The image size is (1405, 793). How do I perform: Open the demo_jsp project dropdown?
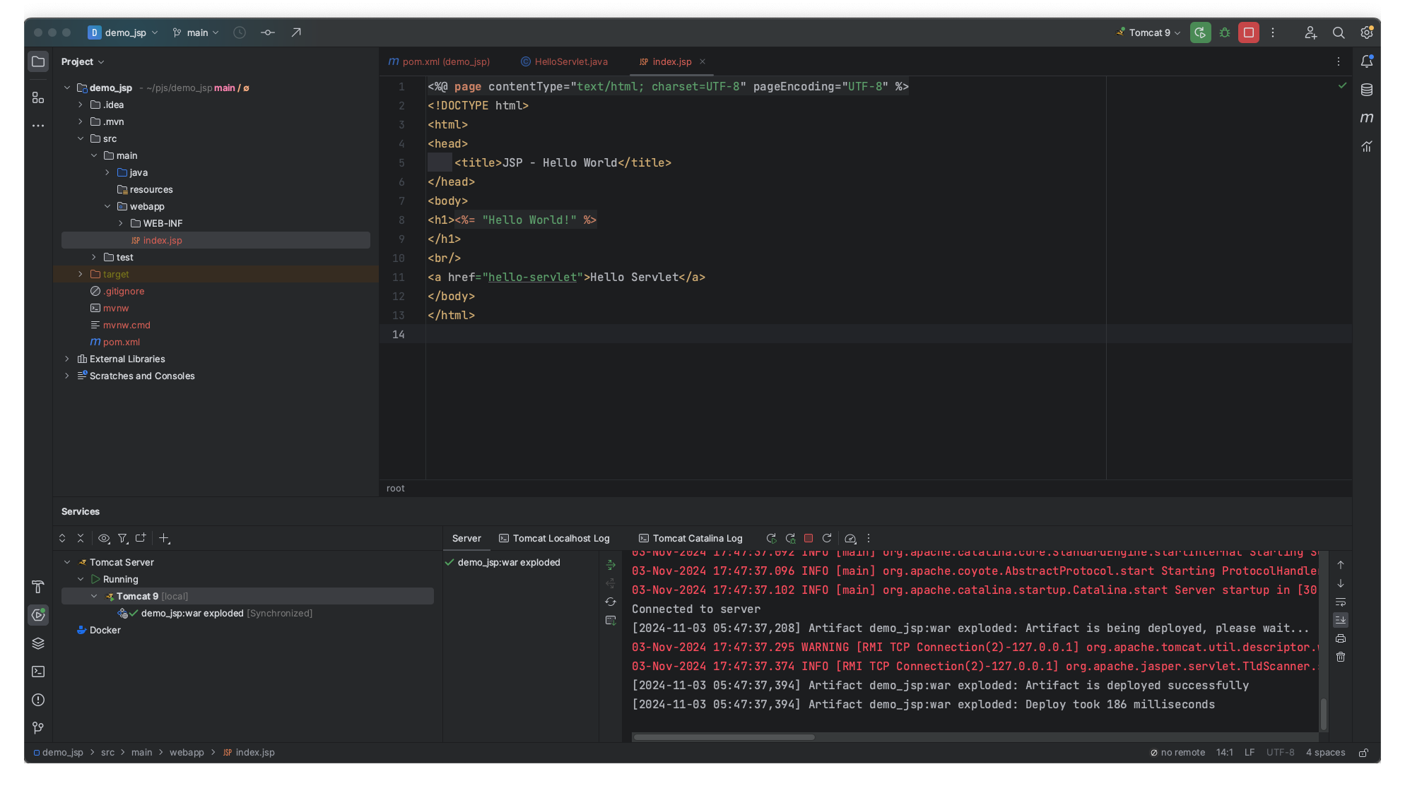tap(123, 32)
